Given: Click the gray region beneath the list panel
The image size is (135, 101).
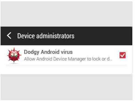Looking at the screenshot, I should pyautogui.click(x=67, y=87).
